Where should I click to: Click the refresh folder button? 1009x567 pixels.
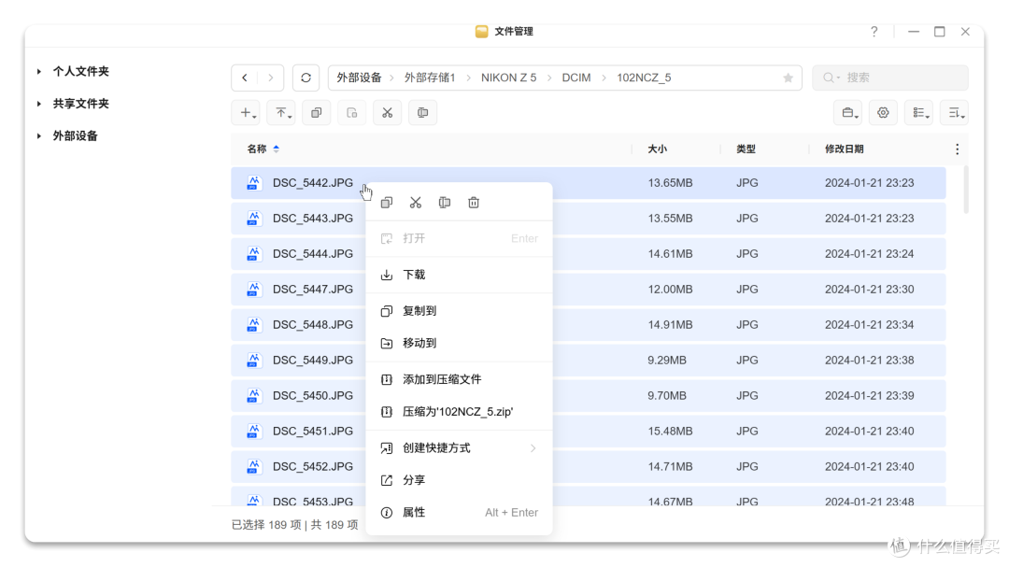coord(306,78)
